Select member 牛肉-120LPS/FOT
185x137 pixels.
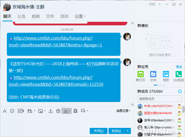click(x=159, y=106)
